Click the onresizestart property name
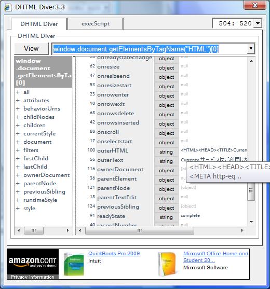This screenshot has height=289, width=270. (x=114, y=85)
